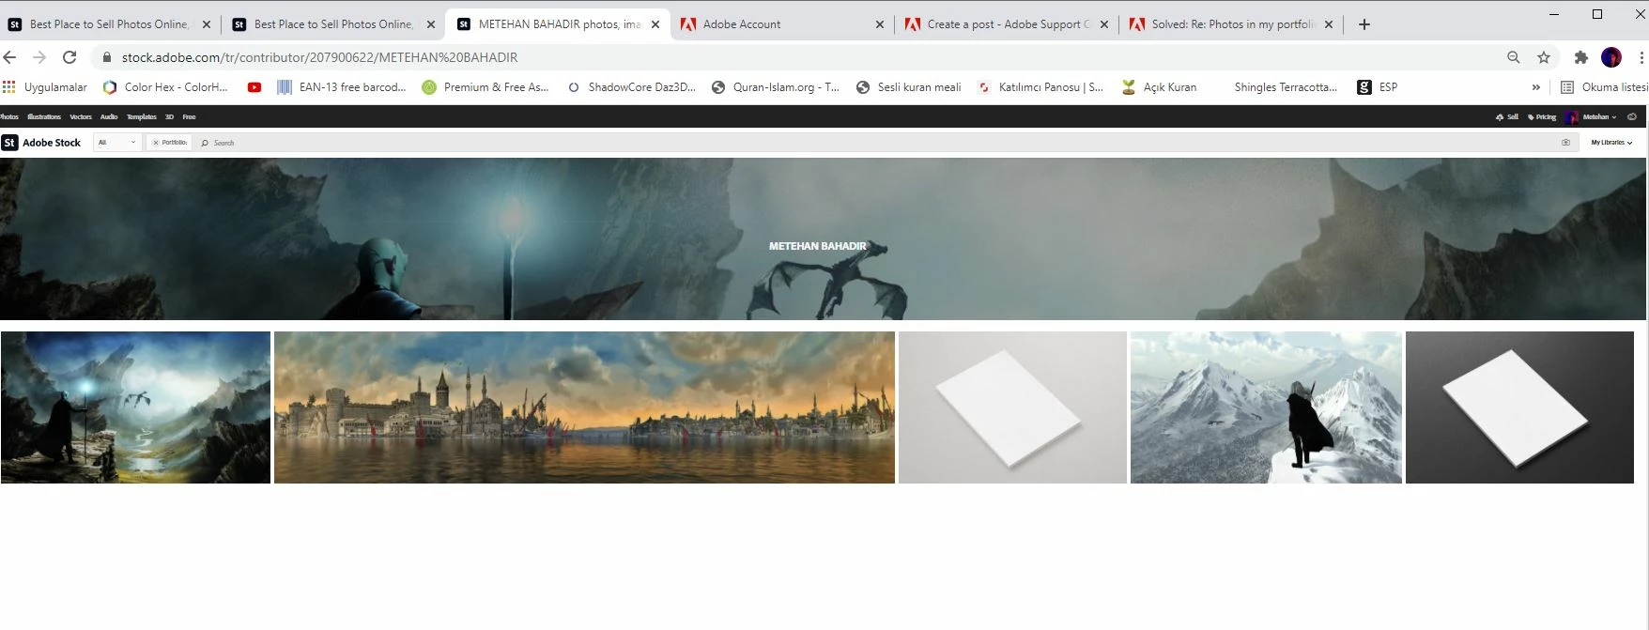This screenshot has width=1649, height=630.
Task: Open the ESP bookmark
Action: (1378, 87)
